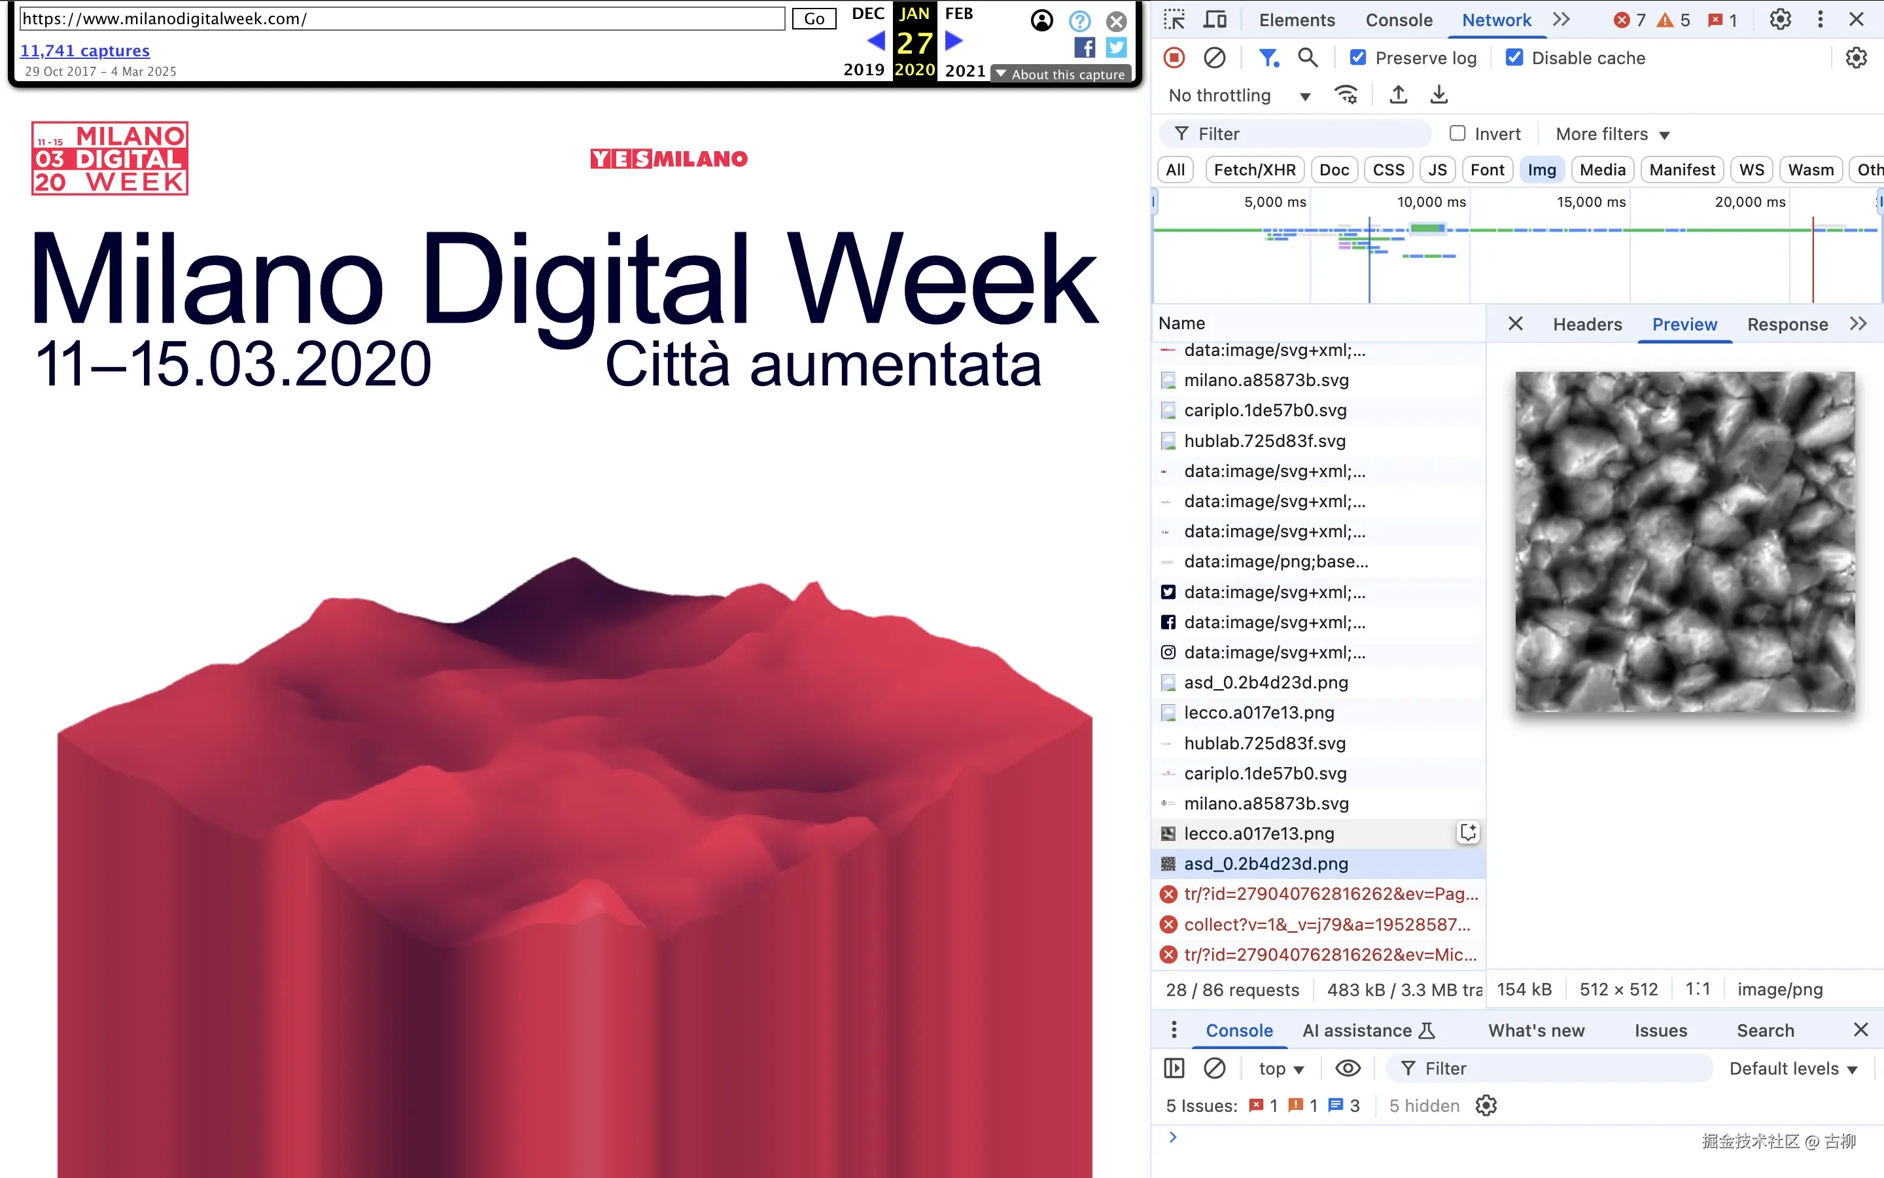Open network conditions Wi-Fi icon
The height and width of the screenshot is (1178, 1884).
click(x=1346, y=95)
